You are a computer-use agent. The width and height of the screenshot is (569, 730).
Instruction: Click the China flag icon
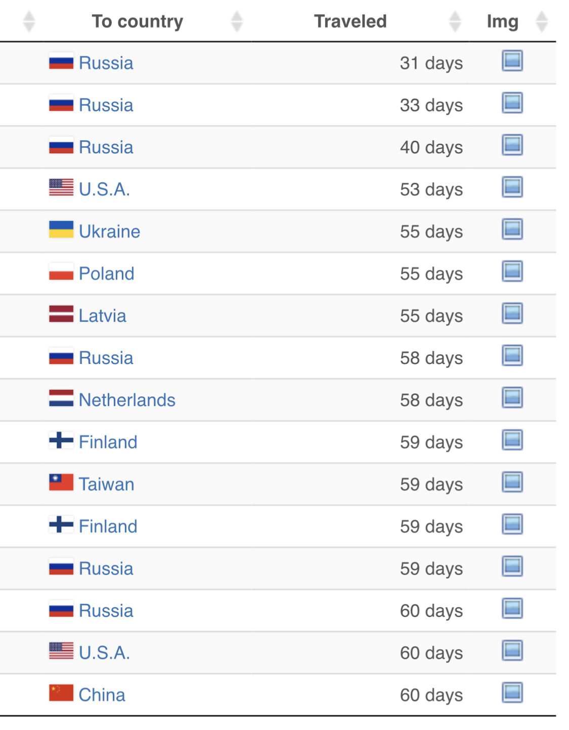point(61,693)
